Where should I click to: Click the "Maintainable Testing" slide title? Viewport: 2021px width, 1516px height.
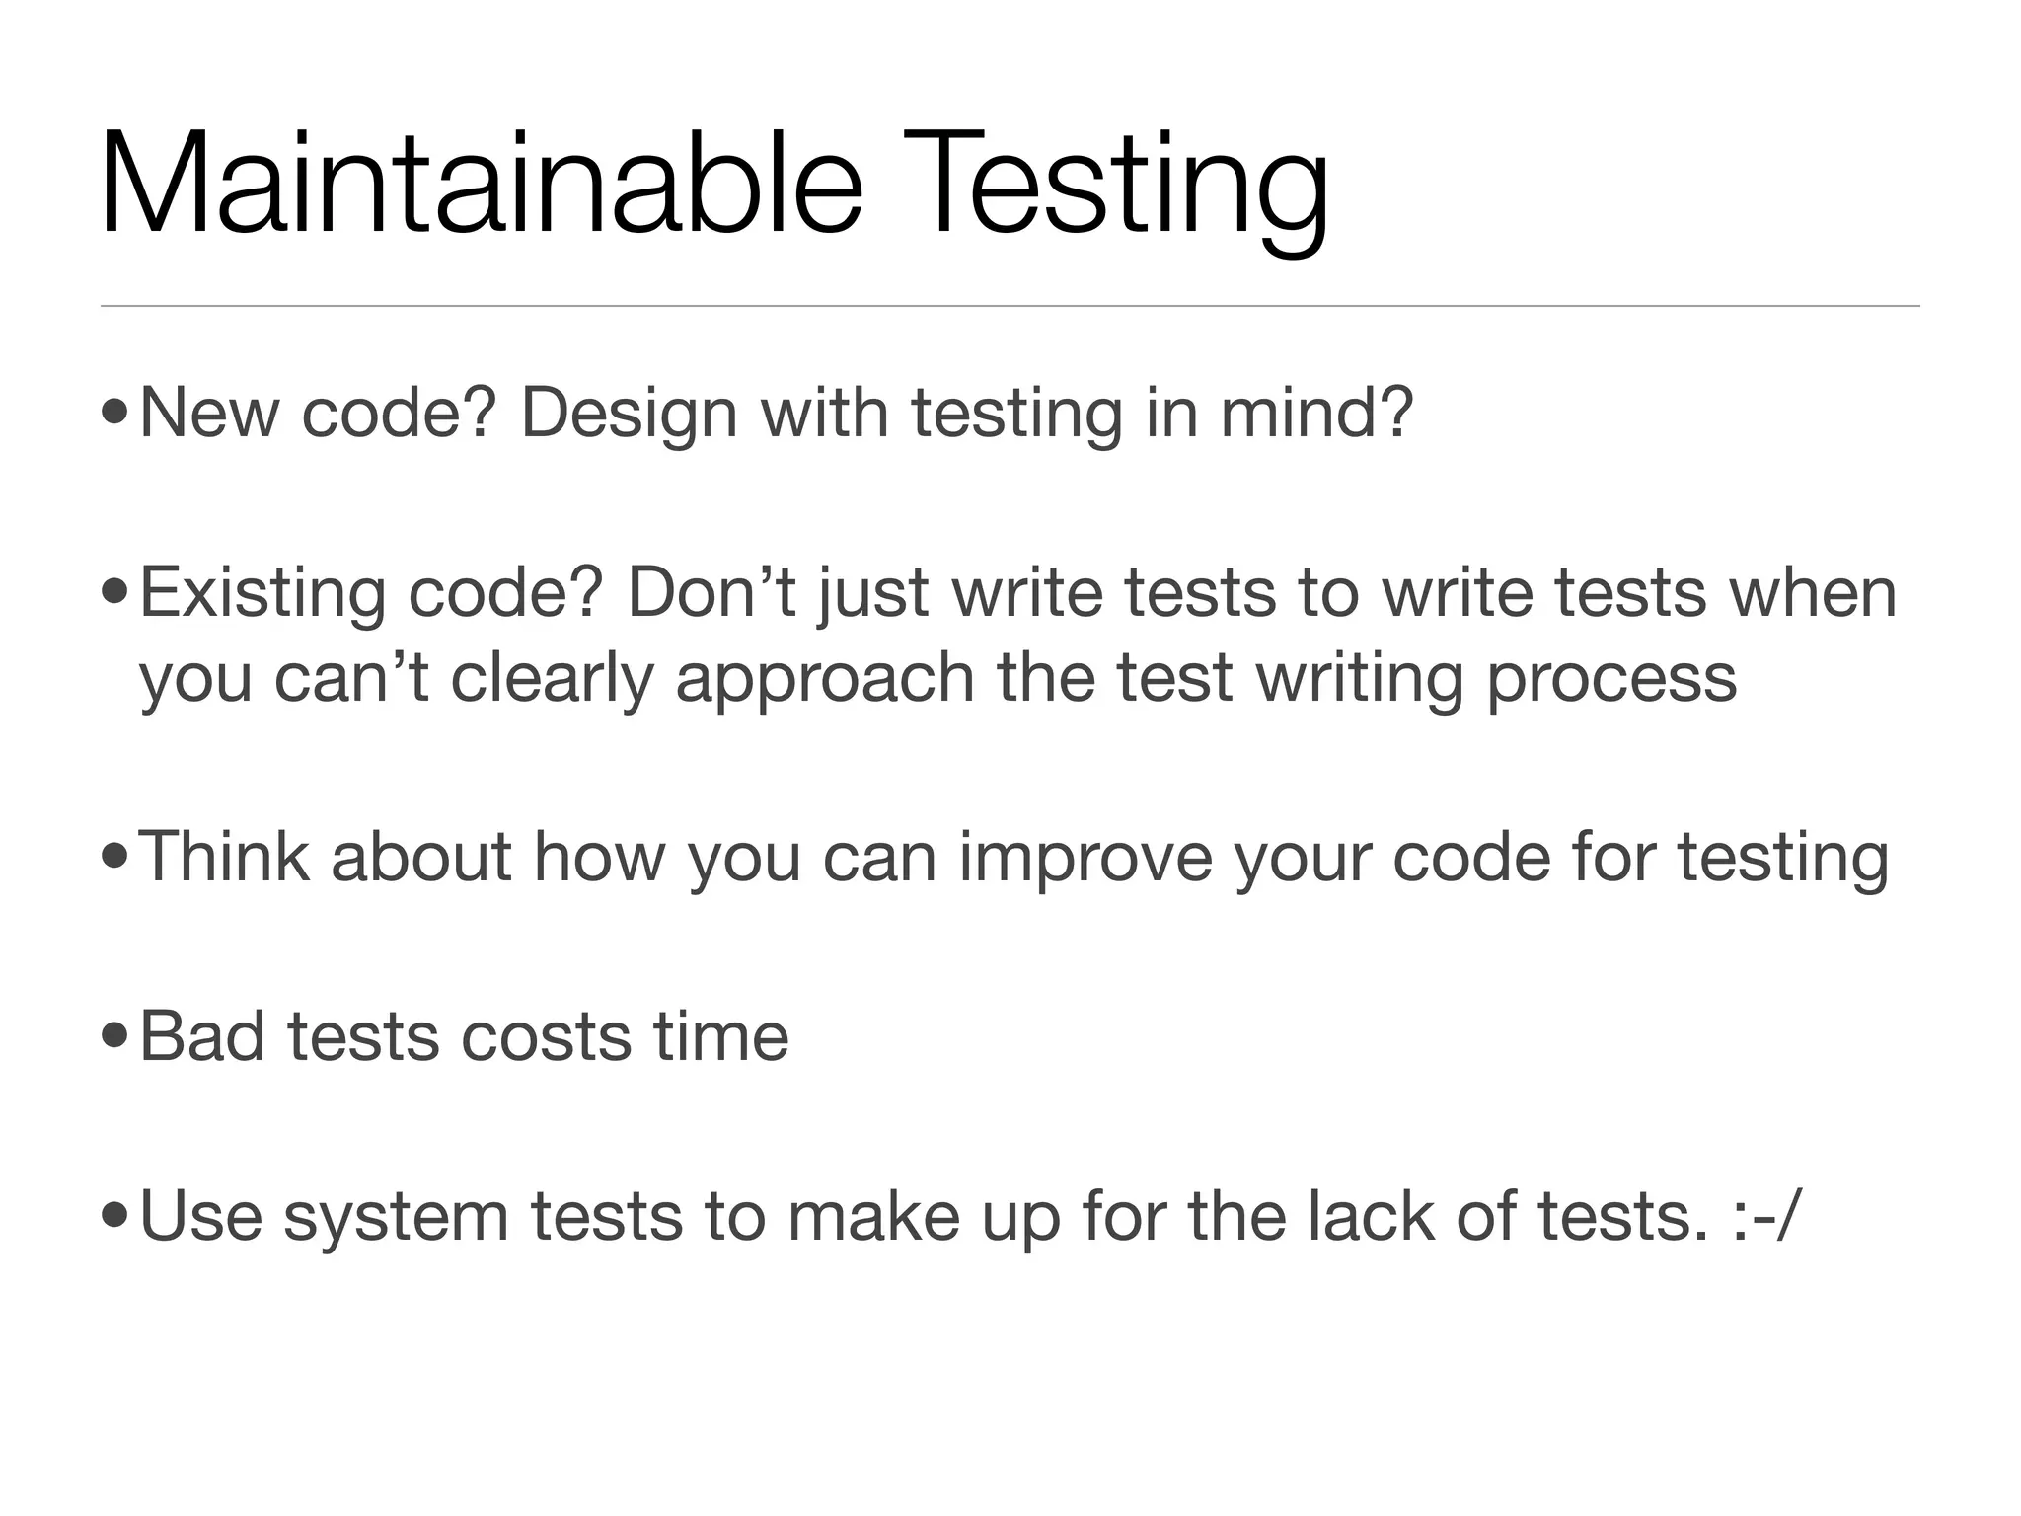(714, 188)
